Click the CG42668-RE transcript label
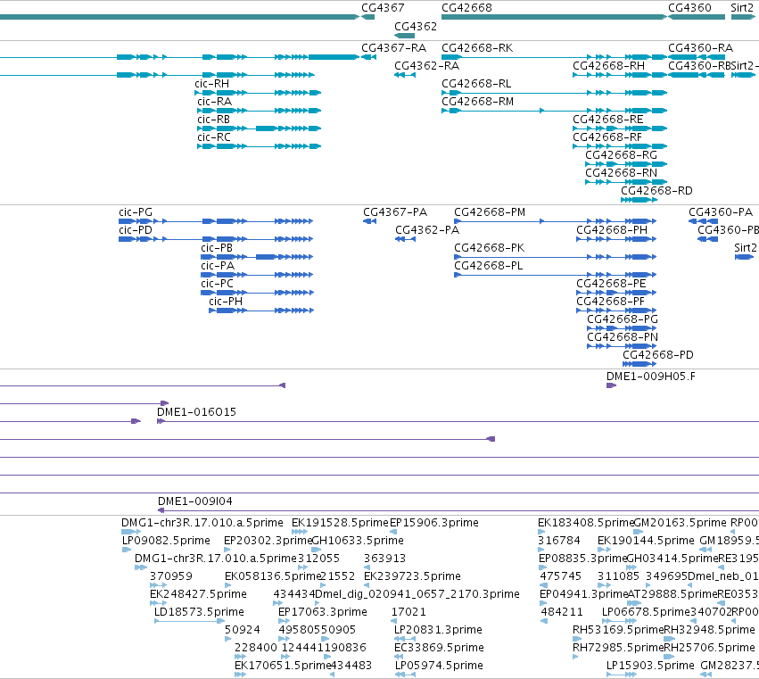The height and width of the screenshot is (679, 759). pos(608,120)
